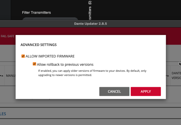
Task: Click the Filter Transmitters label
Action: [x=36, y=13]
